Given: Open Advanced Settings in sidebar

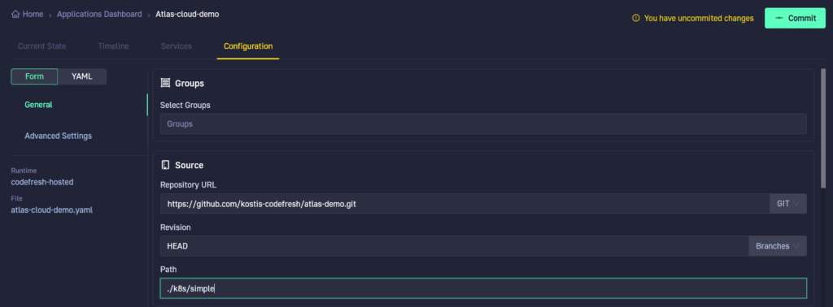Looking at the screenshot, I should coord(59,136).
